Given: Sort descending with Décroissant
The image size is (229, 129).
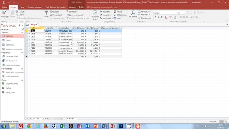Looking at the screenshot, I should tap(56, 15).
